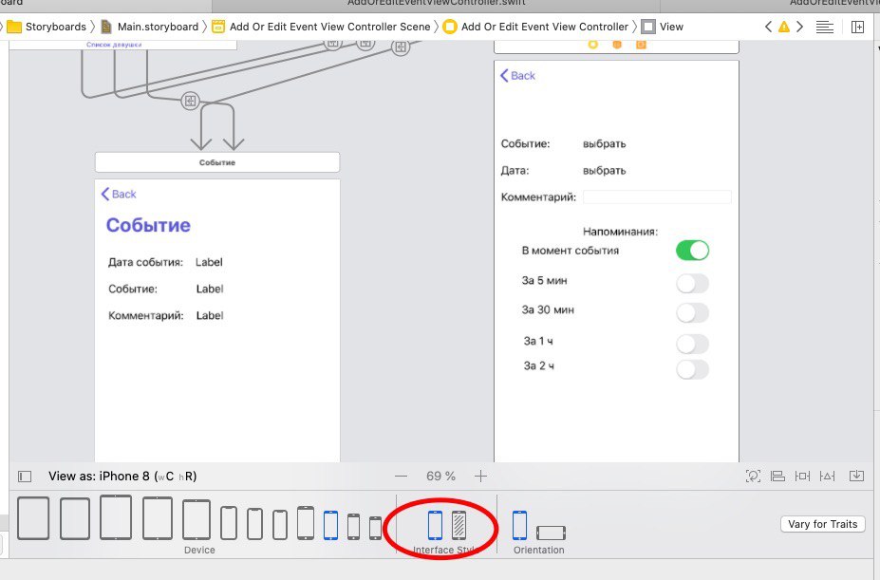Open the editor options lines icon
Viewport: 880px width, 580px height.
click(824, 27)
